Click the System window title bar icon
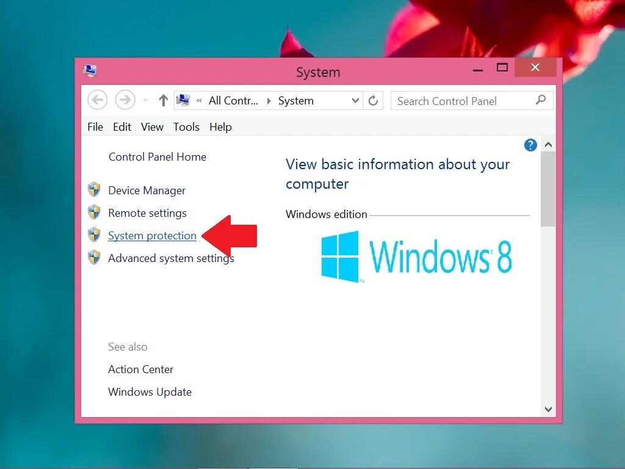 click(90, 71)
